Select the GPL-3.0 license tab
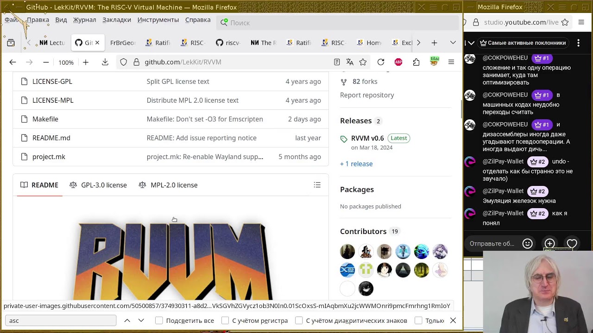The width and height of the screenshot is (593, 333). click(x=98, y=185)
